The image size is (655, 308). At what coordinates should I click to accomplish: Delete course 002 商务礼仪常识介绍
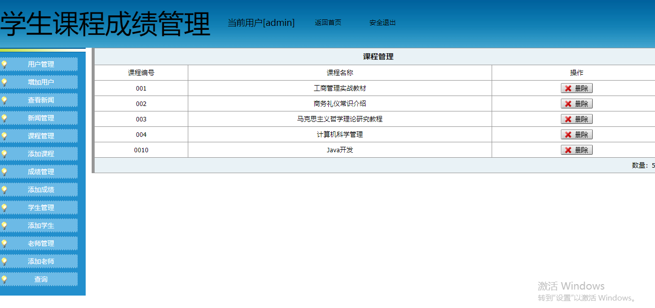pos(577,103)
